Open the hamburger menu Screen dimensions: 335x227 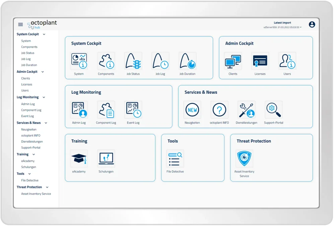point(20,24)
